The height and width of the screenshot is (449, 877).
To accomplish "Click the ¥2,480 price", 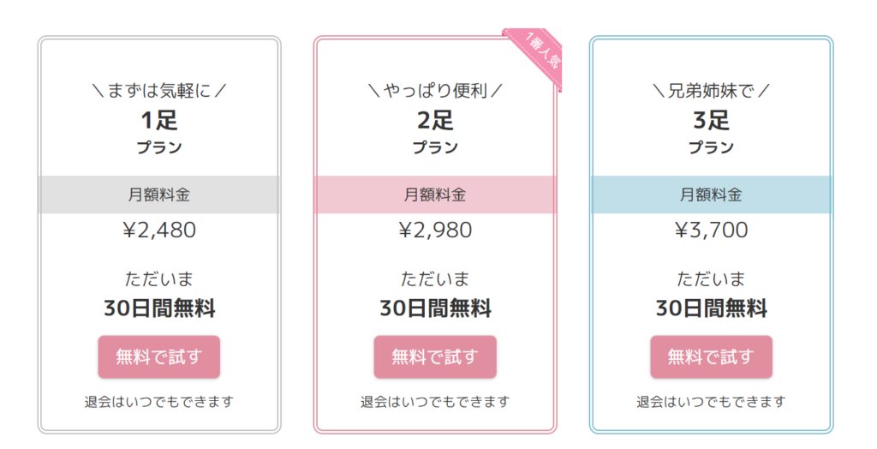I will pyautogui.click(x=159, y=230).
